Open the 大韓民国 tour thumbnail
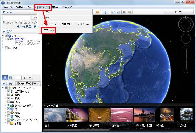196x133 pixels. point(77,115)
